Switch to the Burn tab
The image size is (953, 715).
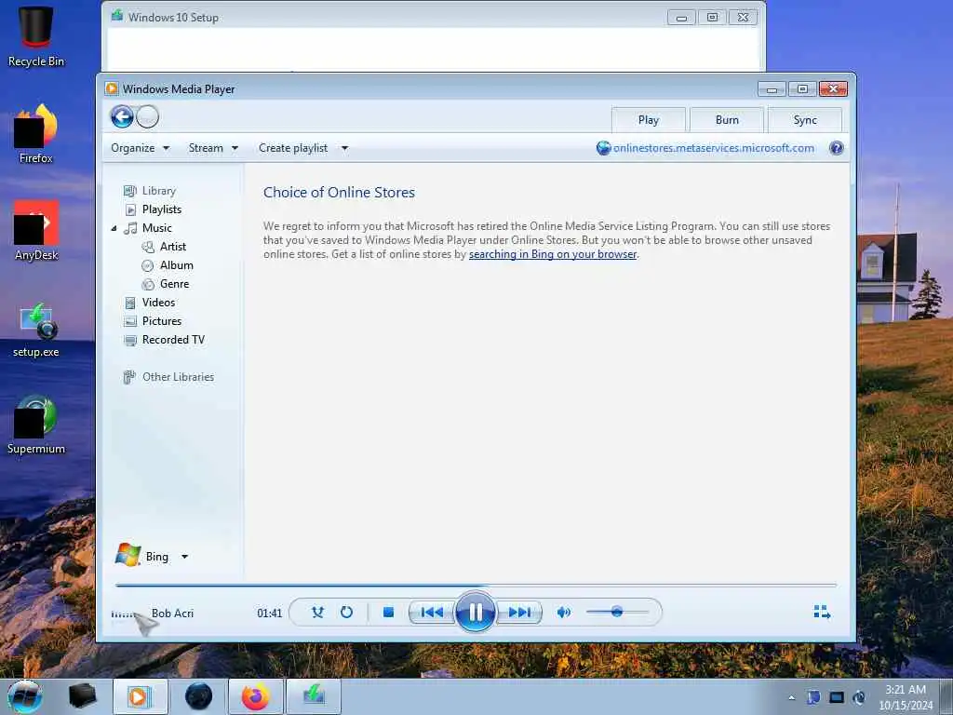pyautogui.click(x=727, y=120)
